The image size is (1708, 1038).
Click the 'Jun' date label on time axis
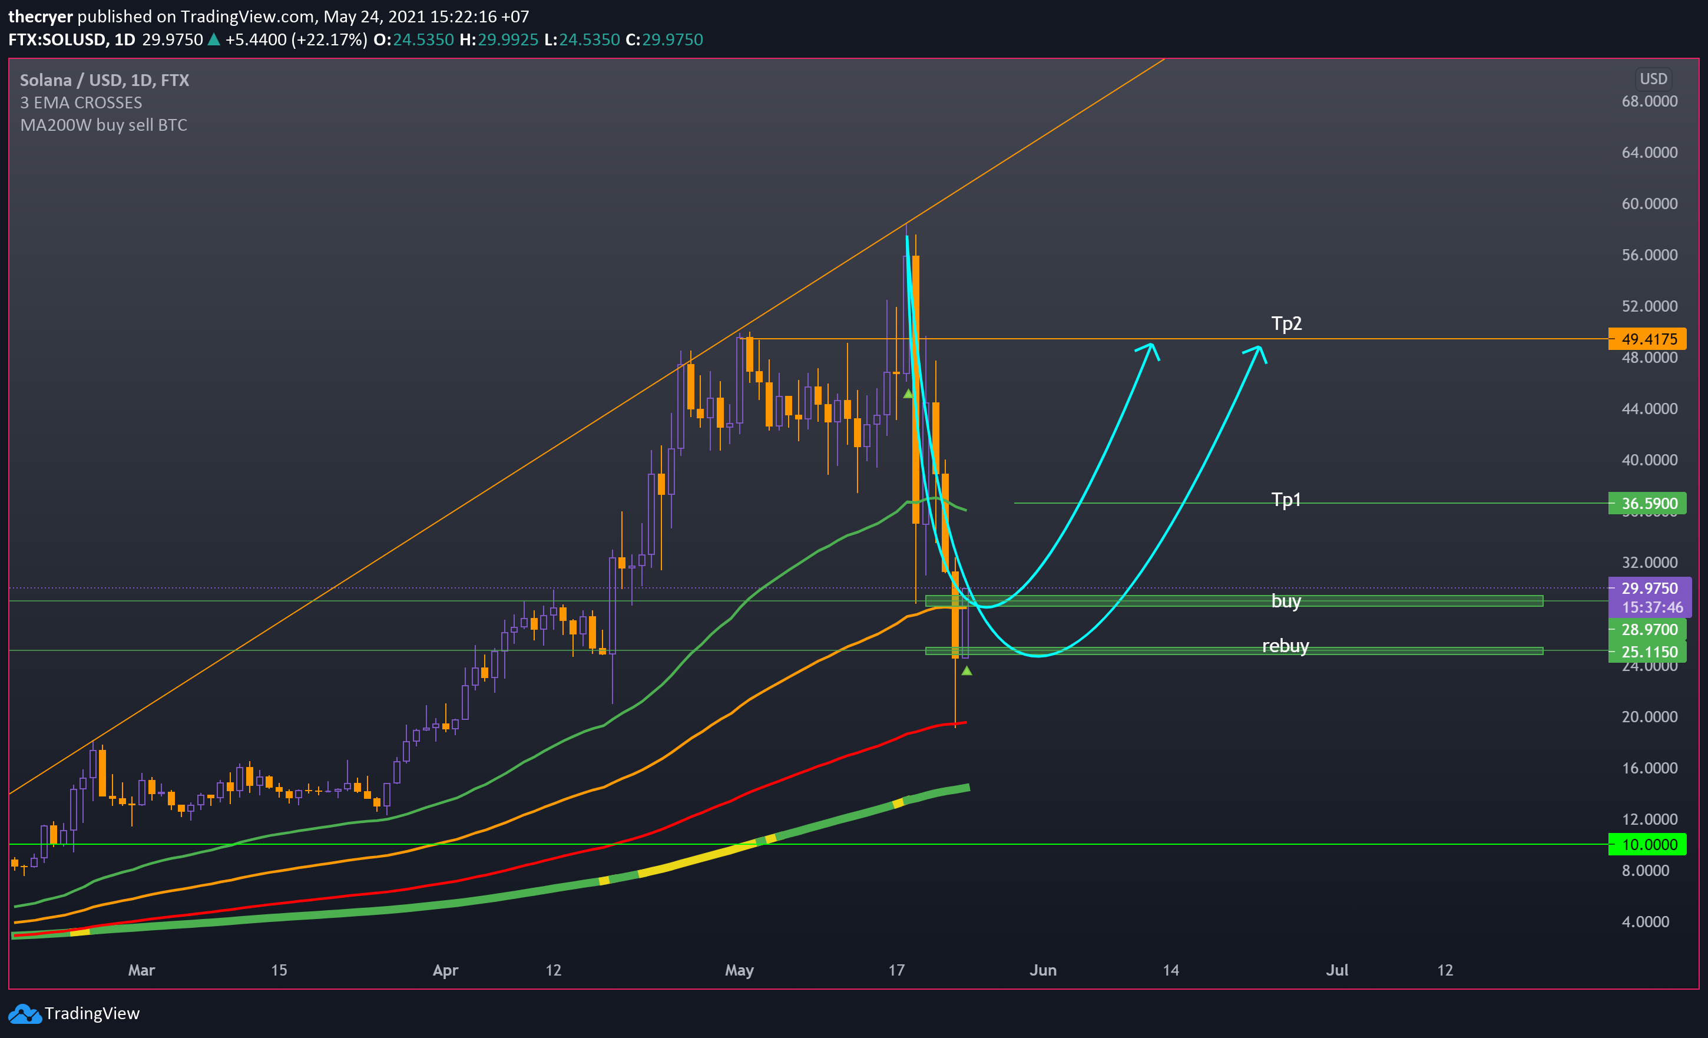pyautogui.click(x=1043, y=970)
